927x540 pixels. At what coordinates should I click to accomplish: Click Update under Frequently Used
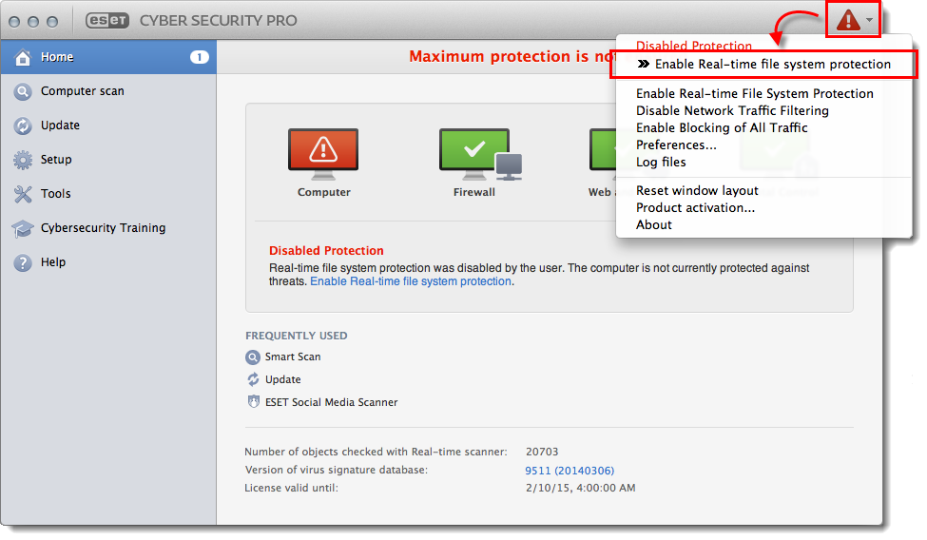[282, 379]
